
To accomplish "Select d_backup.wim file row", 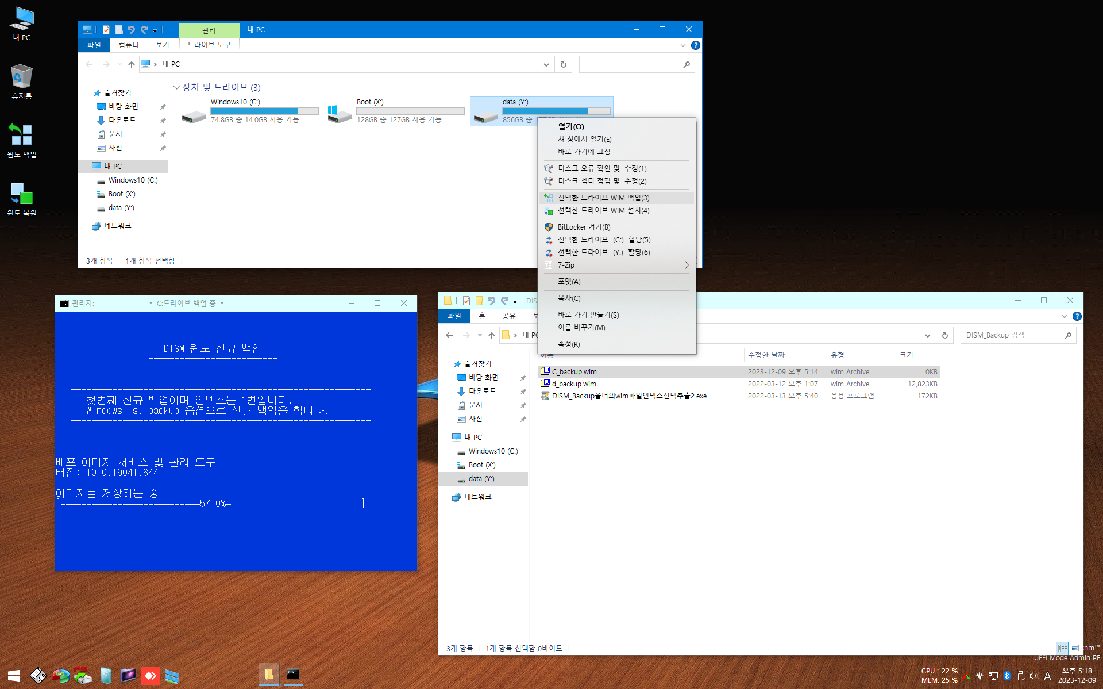I will click(x=739, y=384).
